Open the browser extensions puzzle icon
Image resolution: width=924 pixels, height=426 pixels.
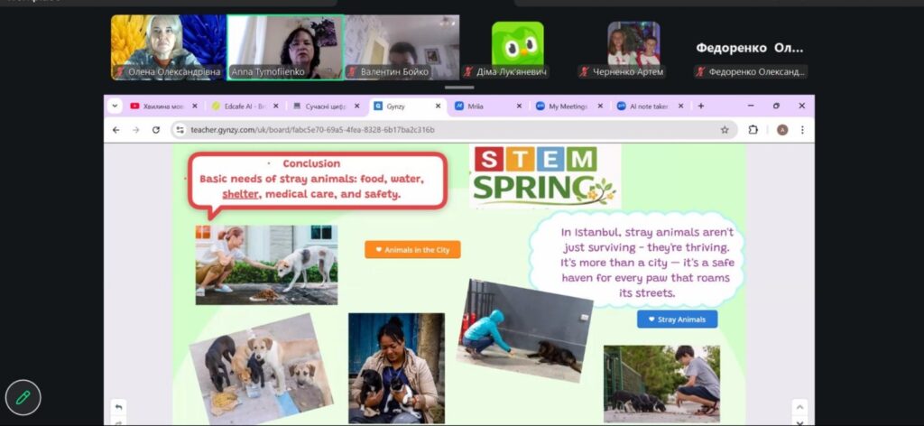[753, 130]
